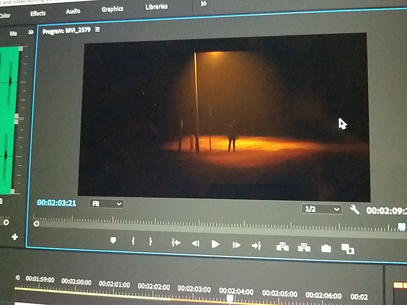407x305 pixels.
Task: Click the 00:02:03:21 playhead timecode
Action: (x=57, y=203)
